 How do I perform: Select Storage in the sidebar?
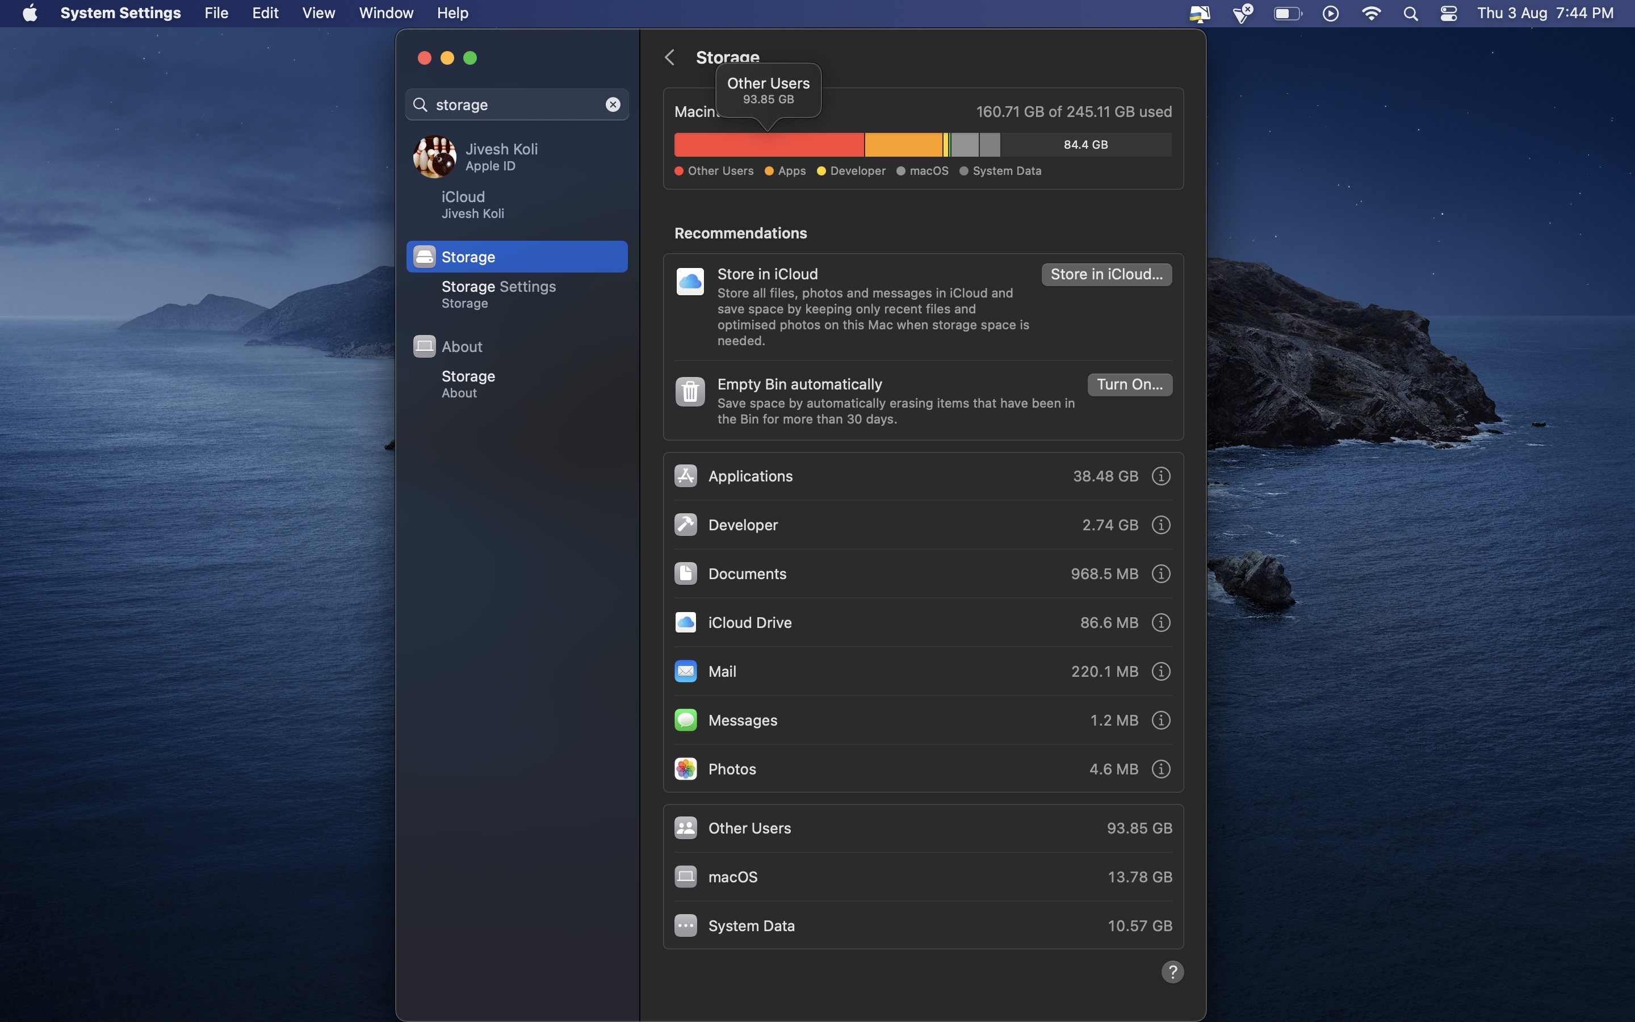tap(517, 257)
